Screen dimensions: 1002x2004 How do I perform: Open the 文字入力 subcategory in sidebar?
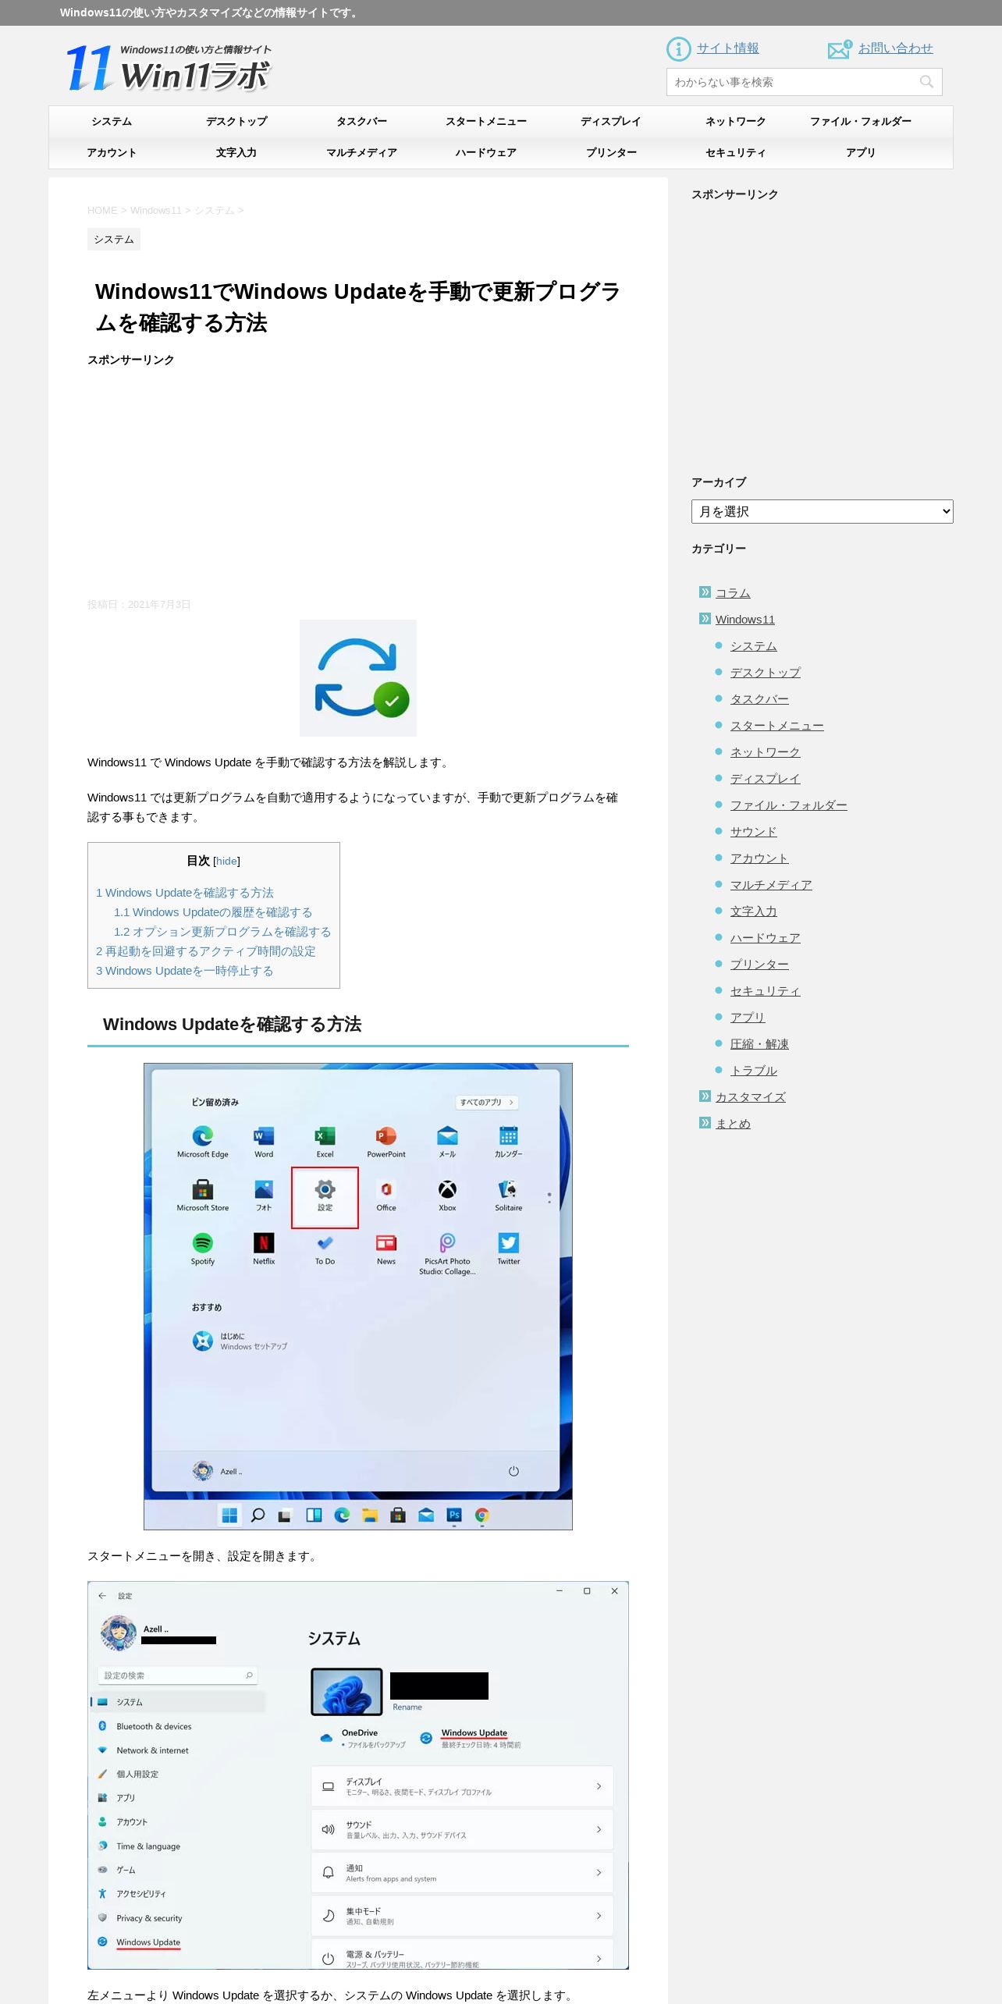(754, 911)
